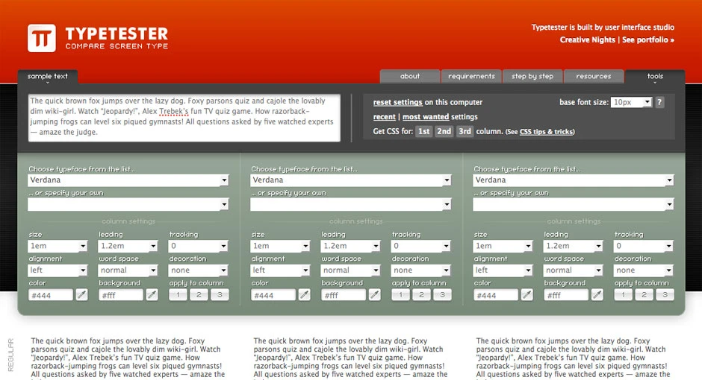Pick background with third column eyedropper
The height and width of the screenshot is (380, 702).
click(597, 295)
